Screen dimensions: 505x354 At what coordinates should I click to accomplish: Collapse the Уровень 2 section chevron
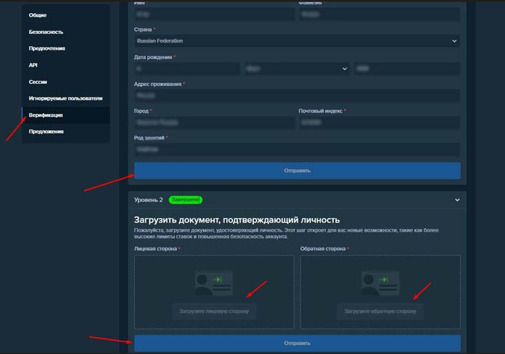pos(457,200)
